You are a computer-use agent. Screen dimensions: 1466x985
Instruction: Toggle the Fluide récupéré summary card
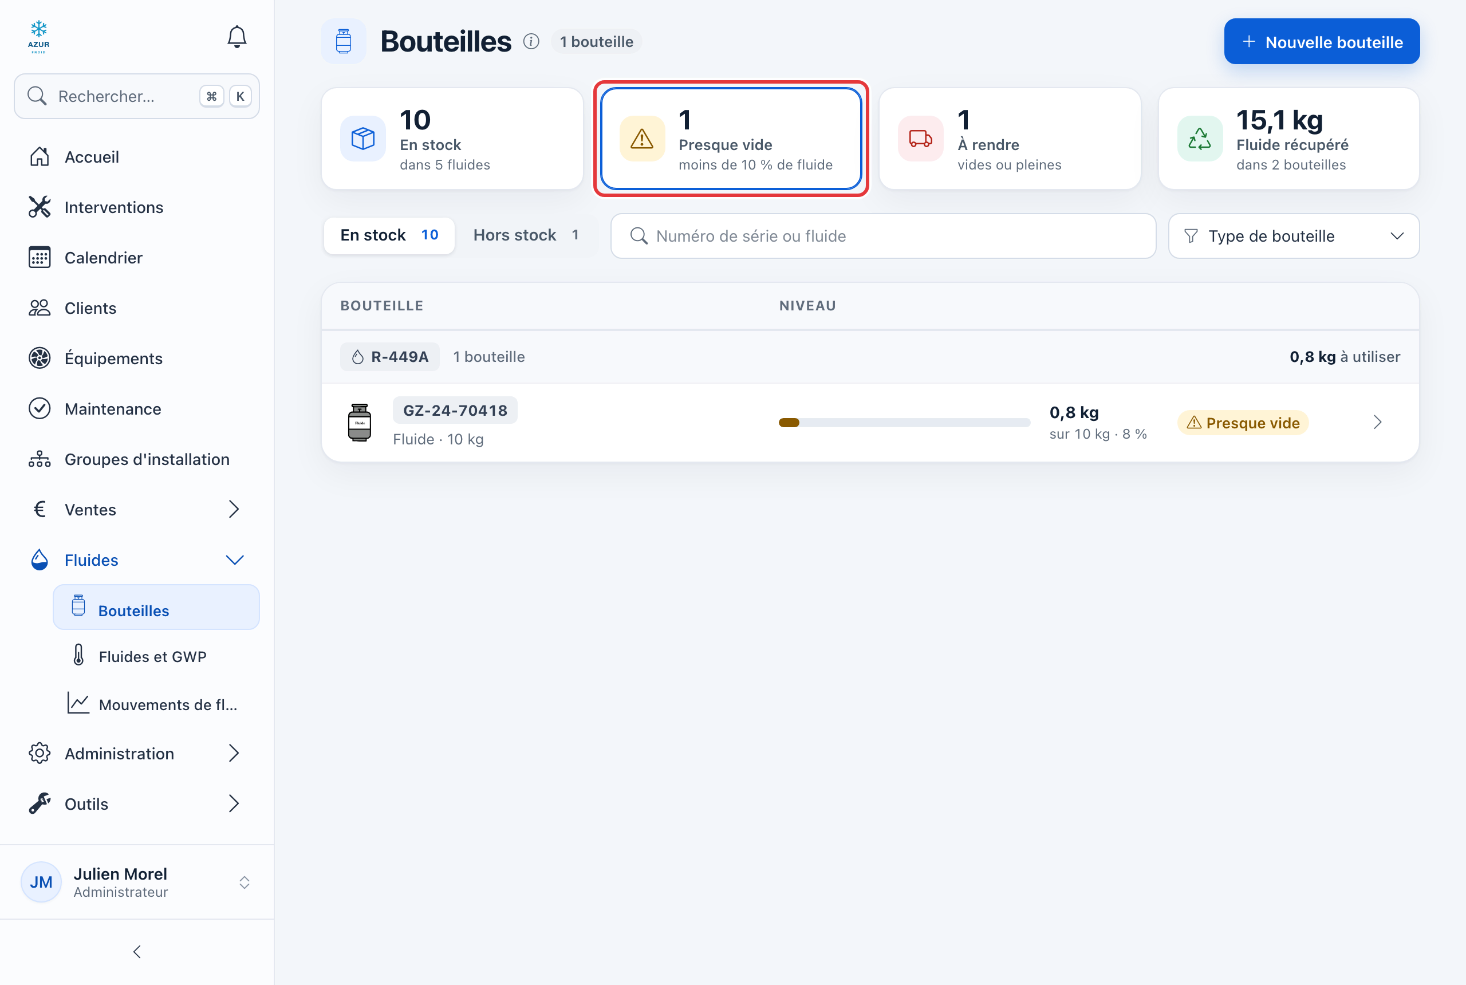coord(1289,138)
